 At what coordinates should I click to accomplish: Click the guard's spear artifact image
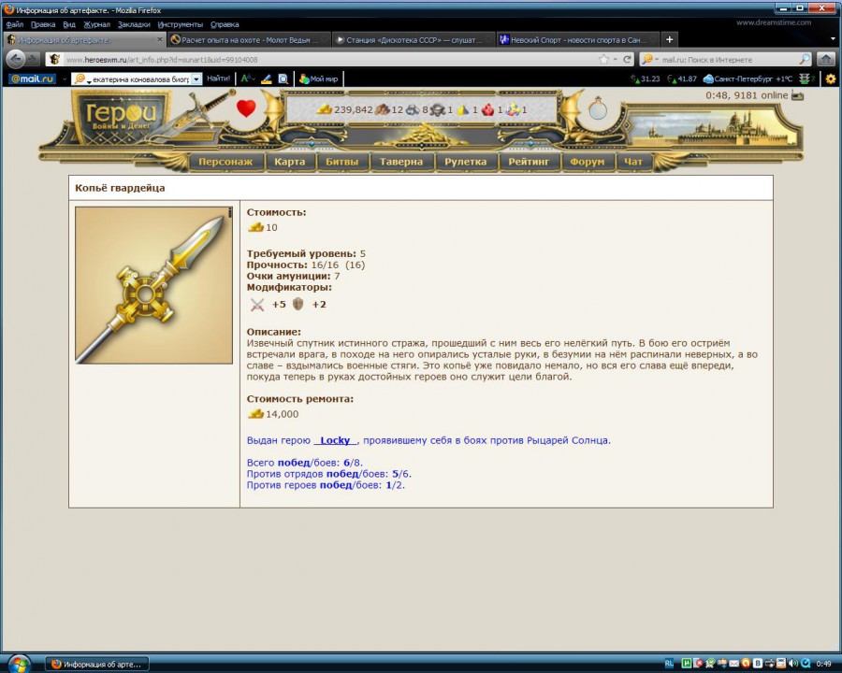click(153, 285)
